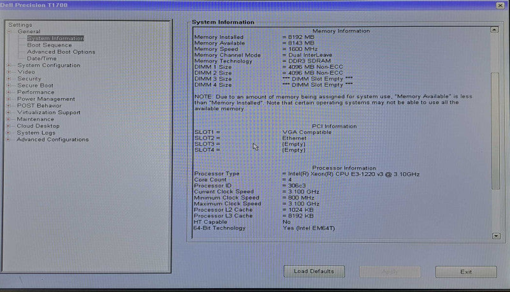The height and width of the screenshot is (292, 510).
Task: Select System Configuration label
Action: [x=48, y=66]
